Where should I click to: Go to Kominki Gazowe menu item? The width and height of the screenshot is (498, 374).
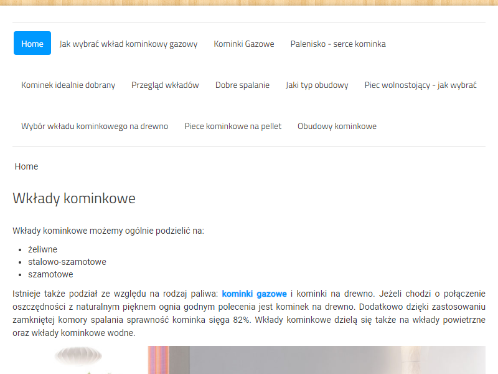click(x=244, y=44)
